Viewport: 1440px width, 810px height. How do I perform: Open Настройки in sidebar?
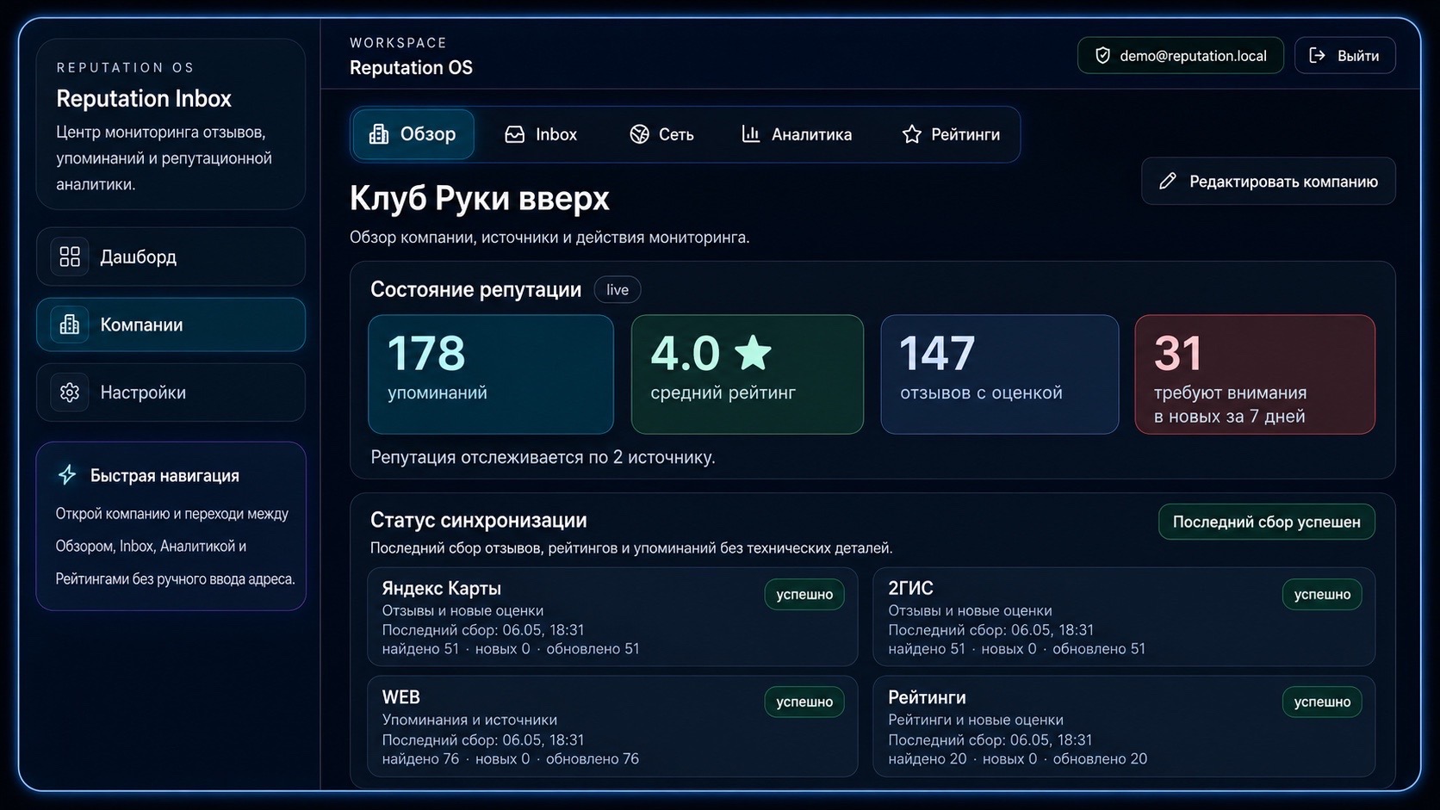(171, 393)
